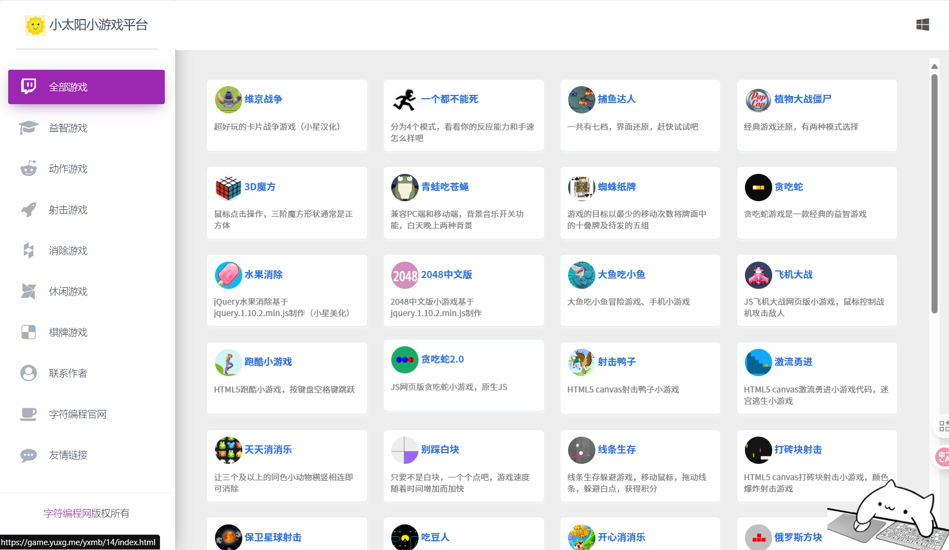Click the red blocks icon of 俄罗斯方块

759,537
